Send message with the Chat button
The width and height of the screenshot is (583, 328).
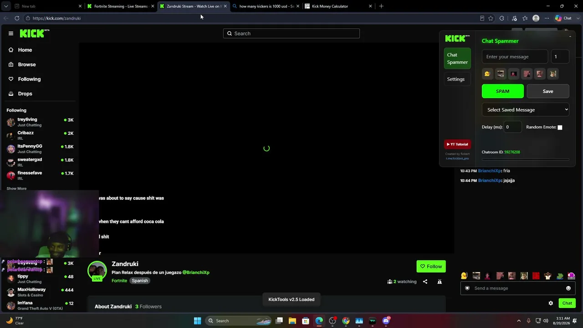(x=567, y=303)
